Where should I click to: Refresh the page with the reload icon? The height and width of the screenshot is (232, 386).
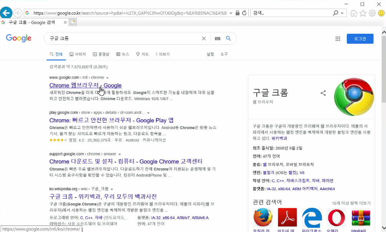tap(244, 13)
